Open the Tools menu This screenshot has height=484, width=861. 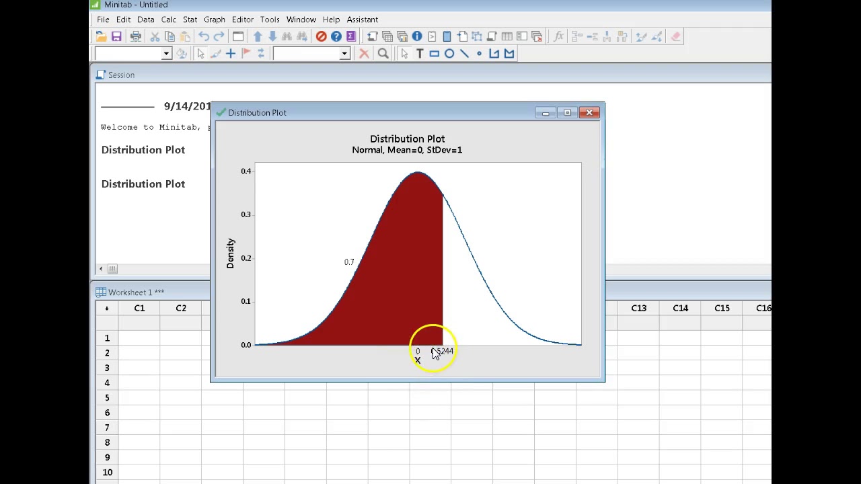(x=270, y=19)
